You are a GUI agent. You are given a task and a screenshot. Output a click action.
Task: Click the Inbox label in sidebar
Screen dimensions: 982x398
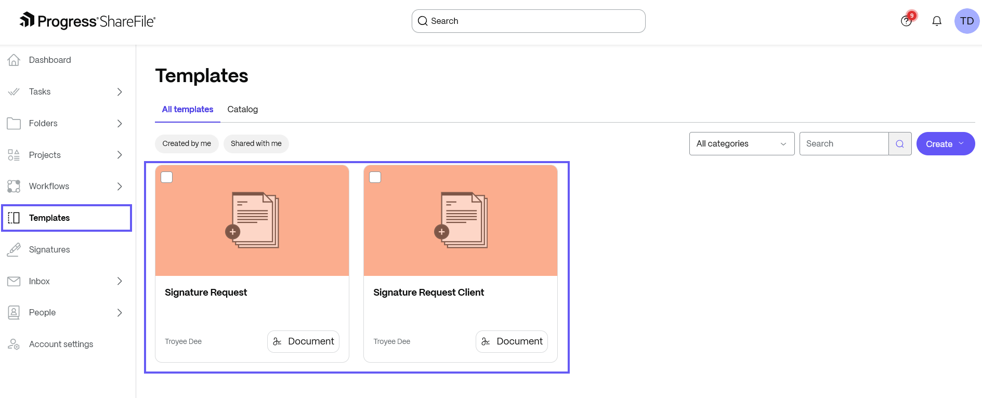click(x=40, y=281)
